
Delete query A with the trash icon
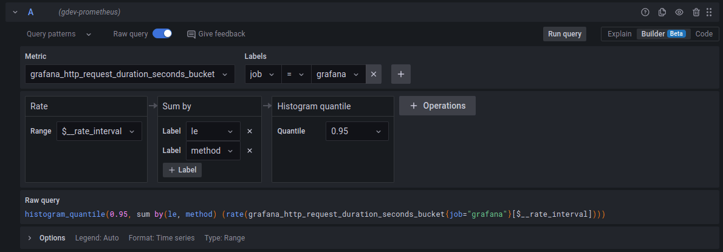pyautogui.click(x=696, y=12)
